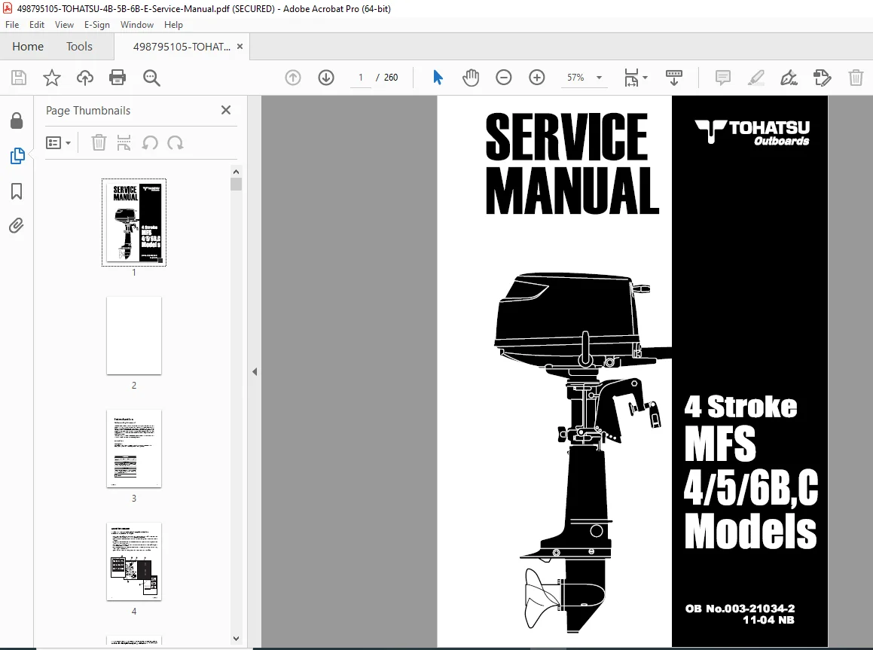Add document to starred favorites

click(x=52, y=78)
